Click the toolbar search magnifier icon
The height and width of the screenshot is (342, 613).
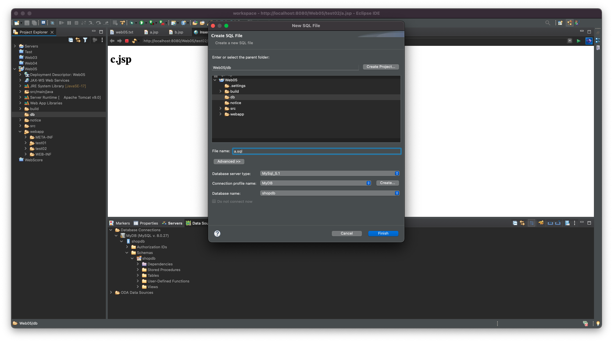point(548,23)
